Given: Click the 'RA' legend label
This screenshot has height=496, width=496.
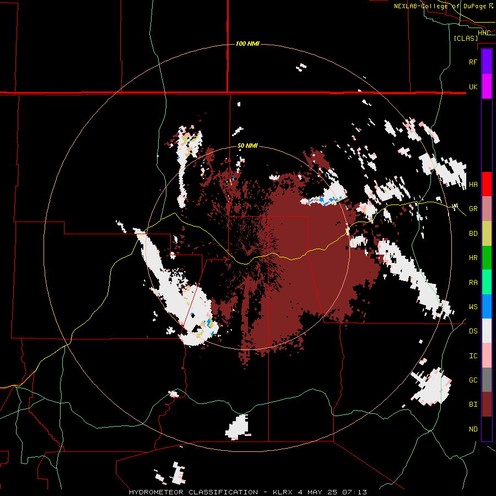Looking at the screenshot, I should pos(473,283).
